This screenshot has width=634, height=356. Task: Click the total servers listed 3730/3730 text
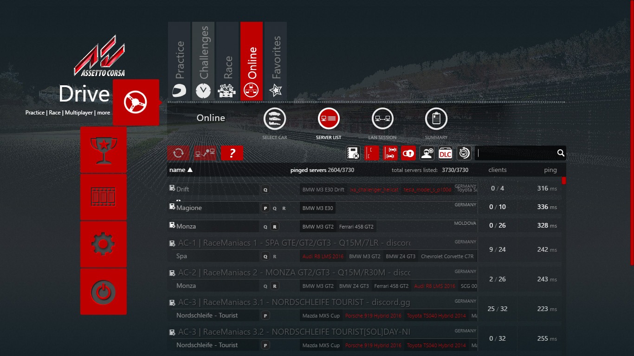pyautogui.click(x=430, y=170)
